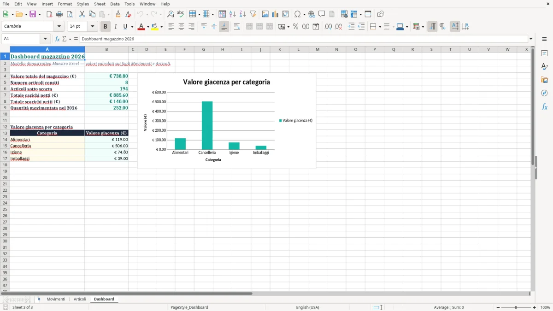Image resolution: width=553 pixels, height=311 pixels.
Task: Click the zoom slider in status bar
Action: point(516,307)
